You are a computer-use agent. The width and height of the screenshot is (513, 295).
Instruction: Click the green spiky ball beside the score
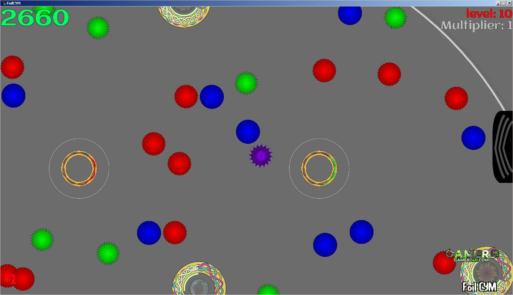98,28
